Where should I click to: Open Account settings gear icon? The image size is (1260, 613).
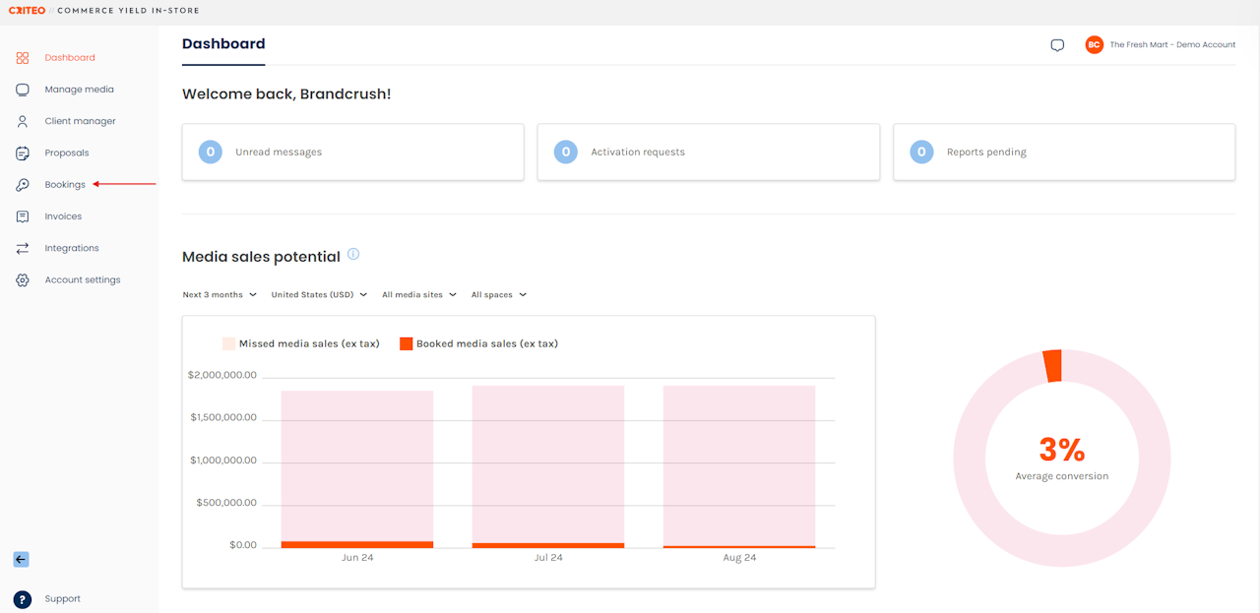pos(23,280)
